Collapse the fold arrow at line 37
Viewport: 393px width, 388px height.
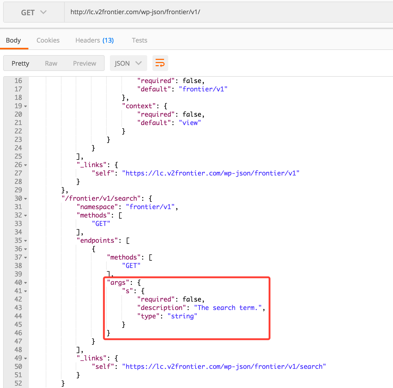tap(25, 258)
